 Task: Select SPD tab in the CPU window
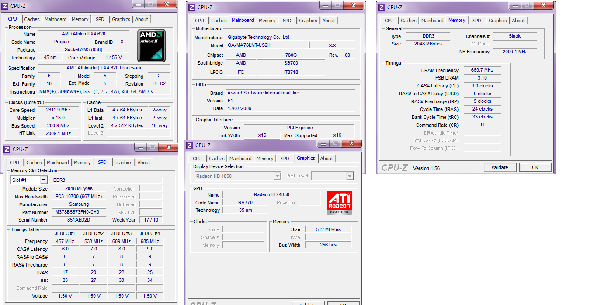coord(100,19)
